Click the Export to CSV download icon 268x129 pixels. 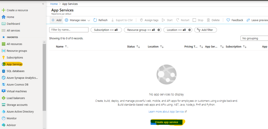coord(113,20)
